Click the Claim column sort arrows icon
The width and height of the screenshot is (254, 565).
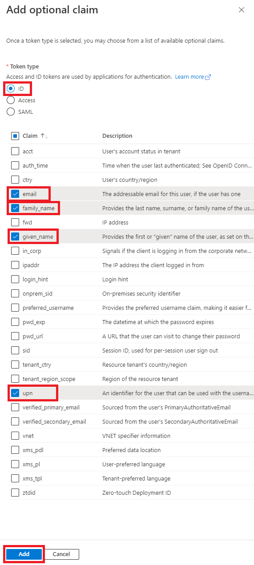tap(44, 136)
